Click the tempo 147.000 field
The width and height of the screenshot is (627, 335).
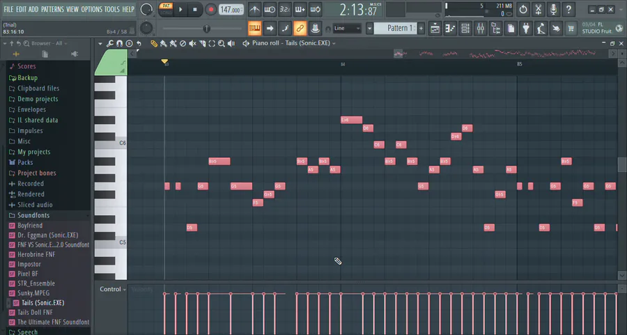click(231, 10)
